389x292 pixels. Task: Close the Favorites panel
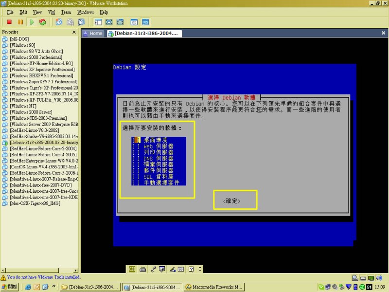pos(74,32)
